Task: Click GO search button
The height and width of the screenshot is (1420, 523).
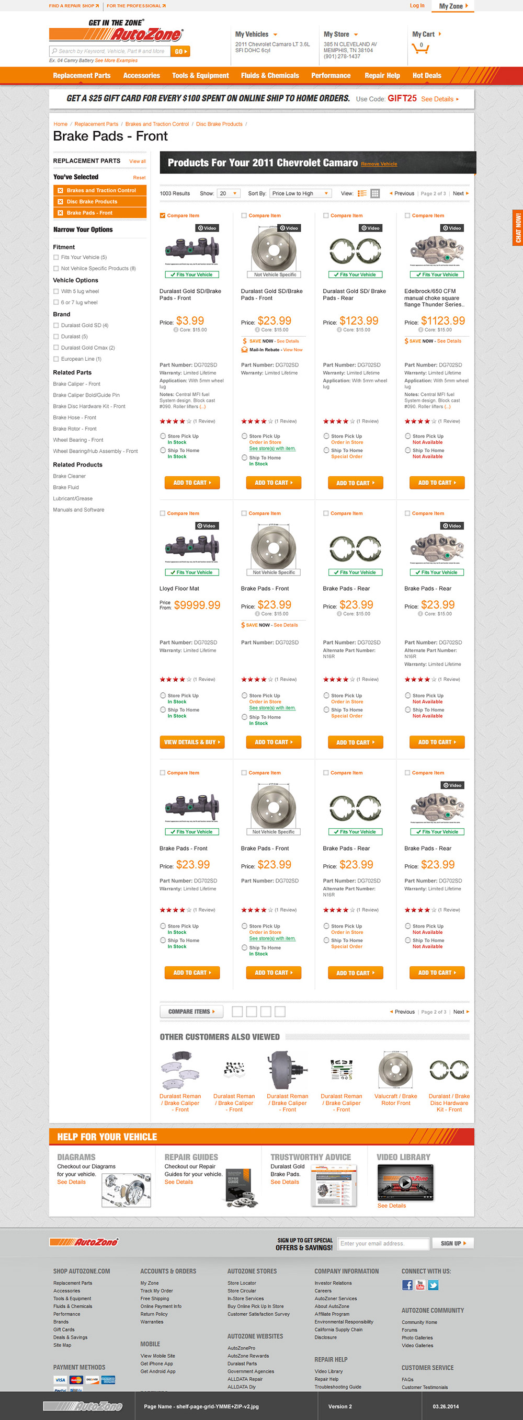Action: (x=180, y=51)
